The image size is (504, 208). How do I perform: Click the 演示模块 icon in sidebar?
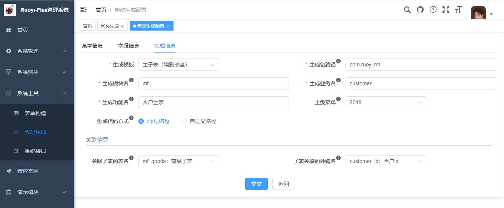click(9, 192)
